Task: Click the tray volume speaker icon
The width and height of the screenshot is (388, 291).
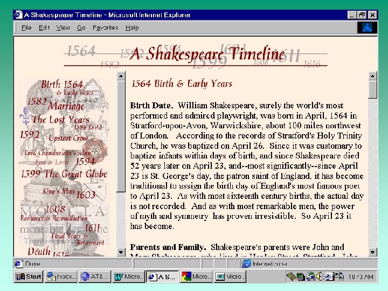Action: 319,276
